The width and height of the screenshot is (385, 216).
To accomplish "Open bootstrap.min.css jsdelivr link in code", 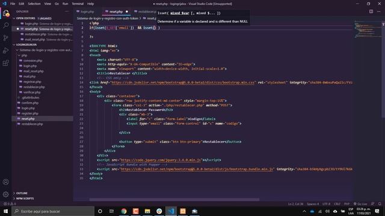I will (183, 83).
